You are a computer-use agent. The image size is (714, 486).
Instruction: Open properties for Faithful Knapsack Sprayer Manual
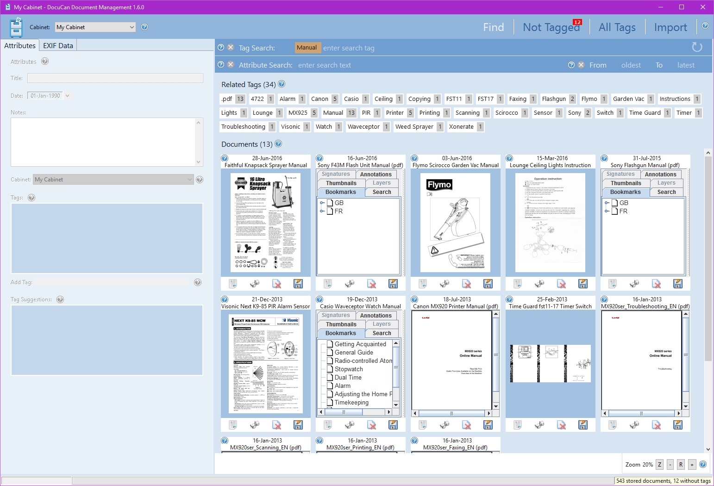click(233, 283)
